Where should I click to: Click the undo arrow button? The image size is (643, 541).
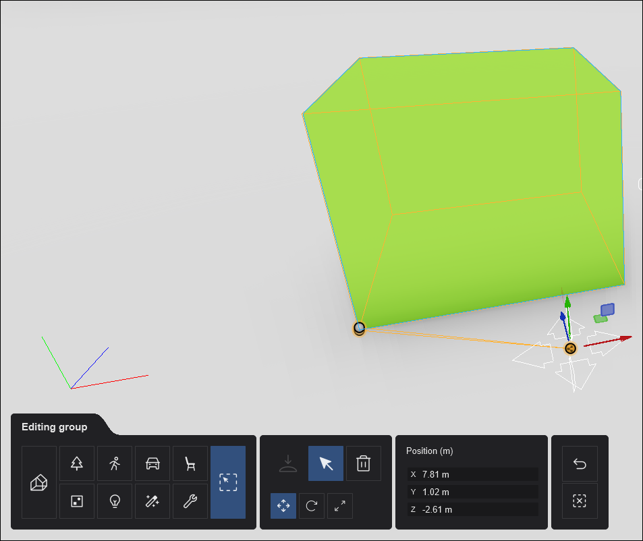[579, 463]
